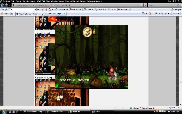Image resolution: width=182 pixels, height=114 pixels.
Task: Click the Windows Start orb
Action: click(x=4, y=111)
